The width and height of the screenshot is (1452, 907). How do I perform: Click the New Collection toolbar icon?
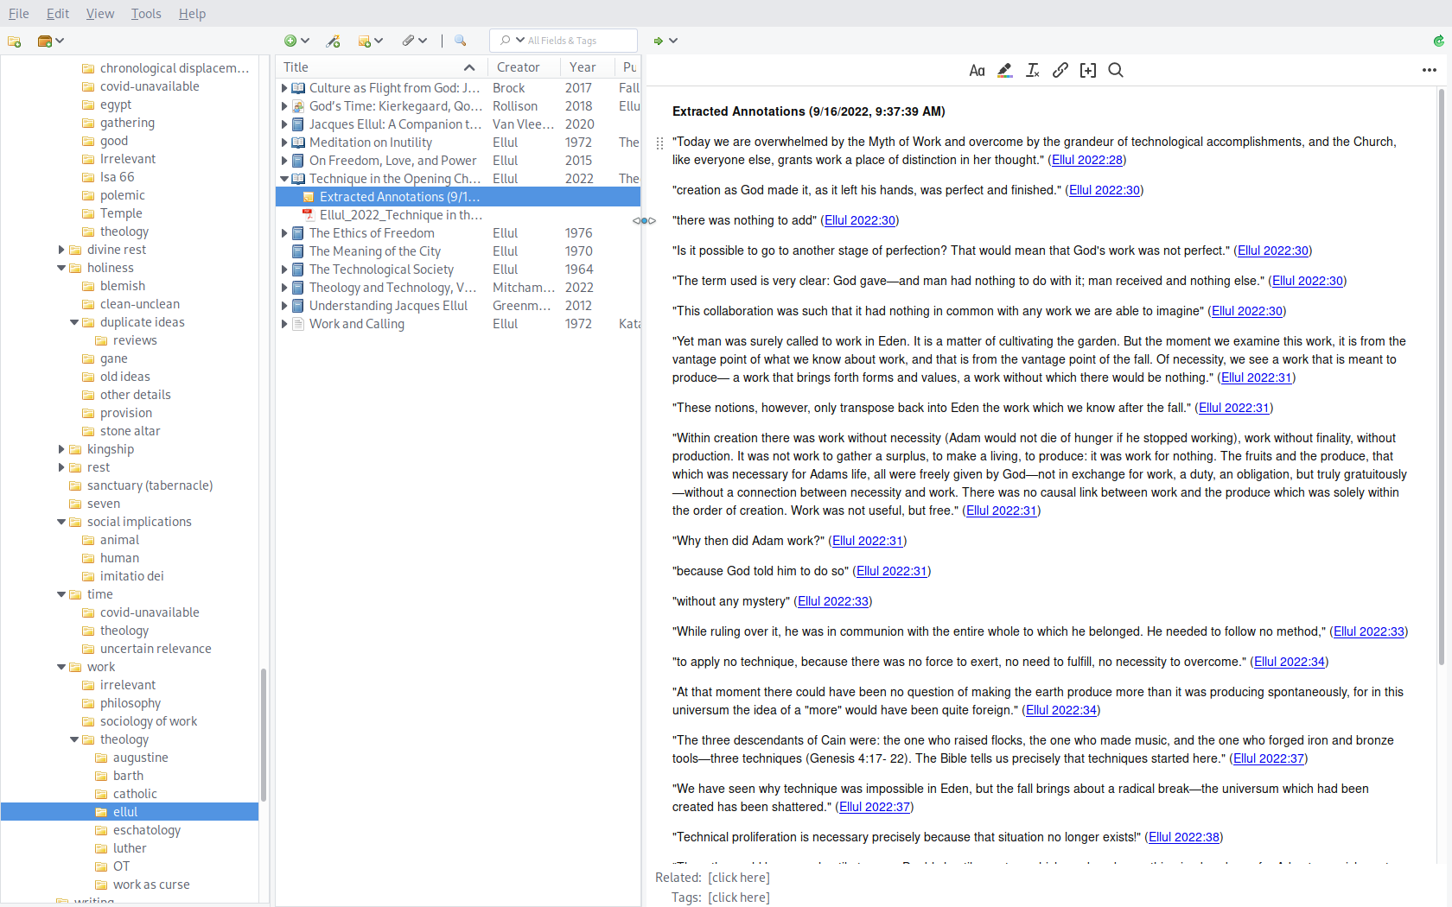point(14,41)
